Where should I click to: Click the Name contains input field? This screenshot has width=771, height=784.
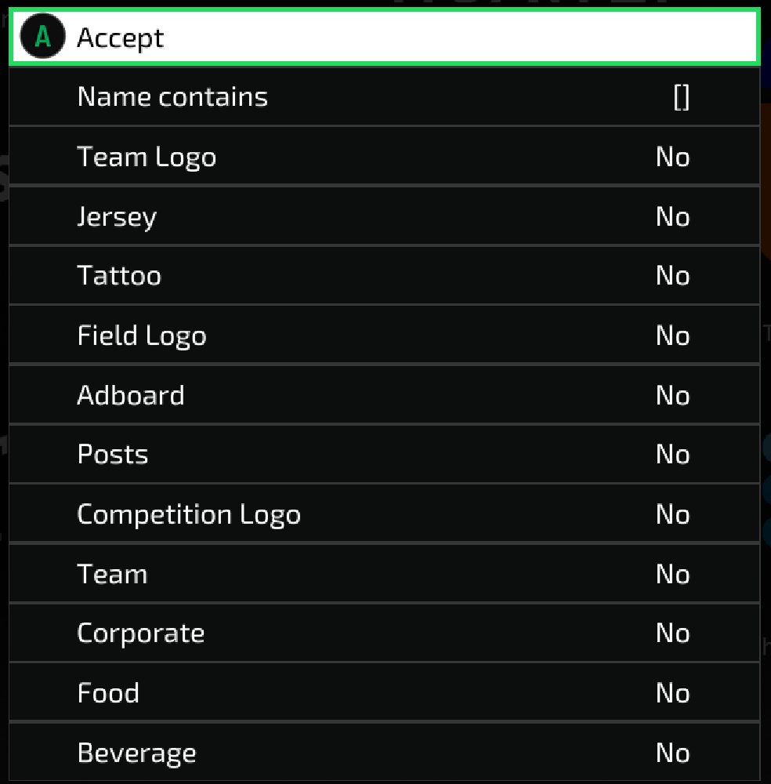coord(384,96)
